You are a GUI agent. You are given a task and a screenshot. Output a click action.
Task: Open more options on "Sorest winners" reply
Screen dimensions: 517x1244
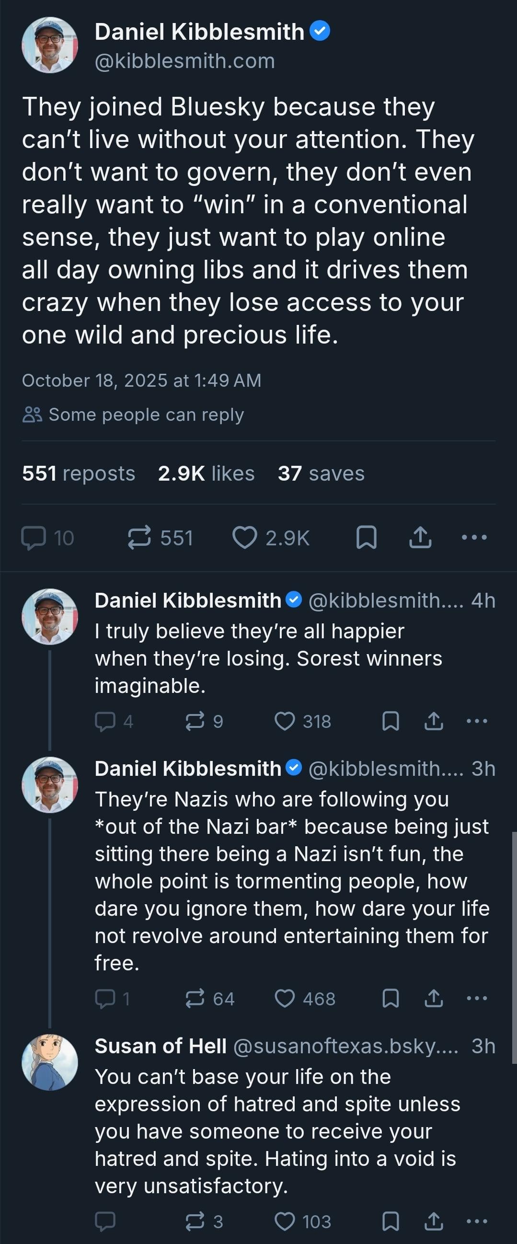tap(477, 721)
